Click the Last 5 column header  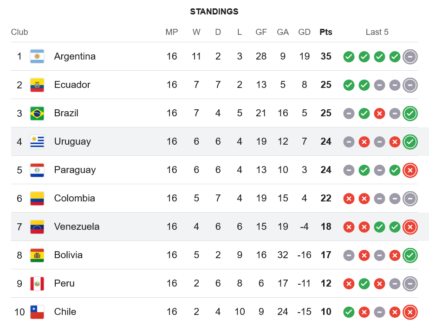(377, 32)
